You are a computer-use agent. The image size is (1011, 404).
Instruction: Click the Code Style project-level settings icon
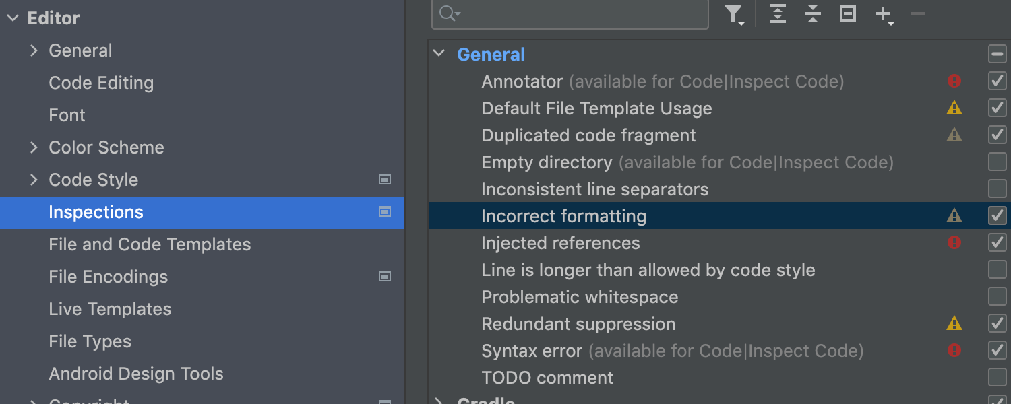(x=385, y=179)
